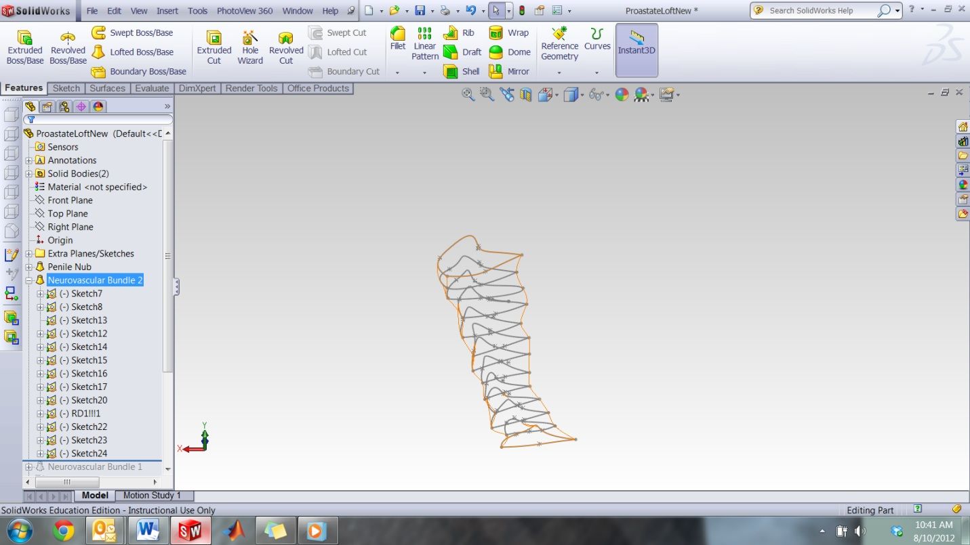970x545 pixels.
Task: Click the Rebuild traffic light icon
Action: pyautogui.click(x=521, y=11)
